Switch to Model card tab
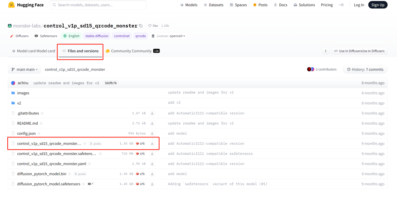Screen dimensions: 397x199 pyautogui.click(x=33, y=51)
